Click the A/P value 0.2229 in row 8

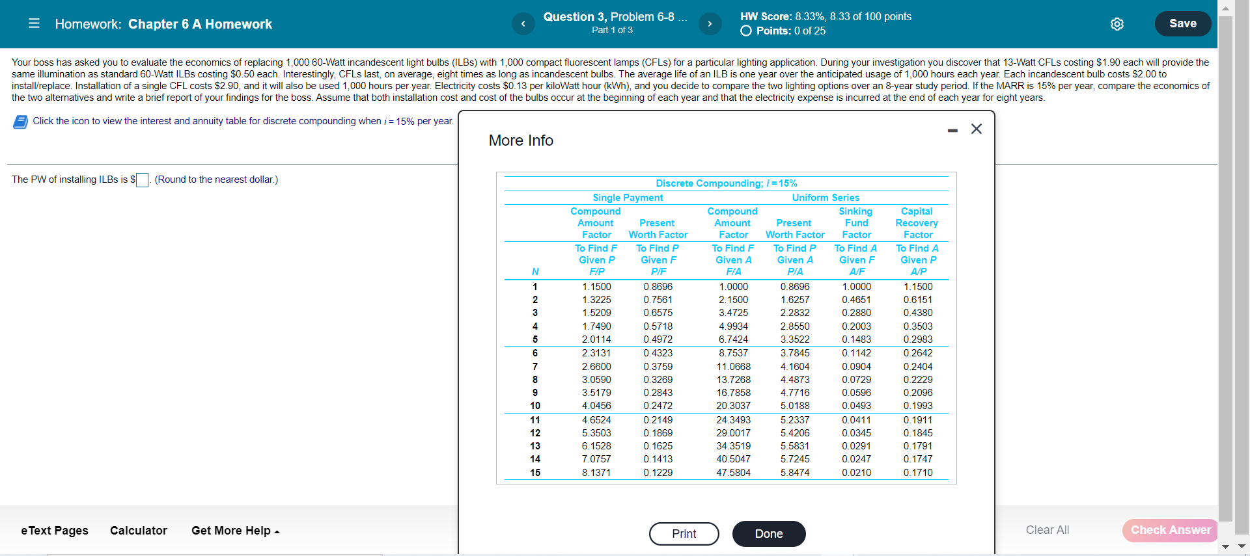coord(918,380)
